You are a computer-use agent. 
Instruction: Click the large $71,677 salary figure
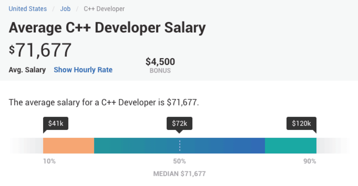point(40,50)
